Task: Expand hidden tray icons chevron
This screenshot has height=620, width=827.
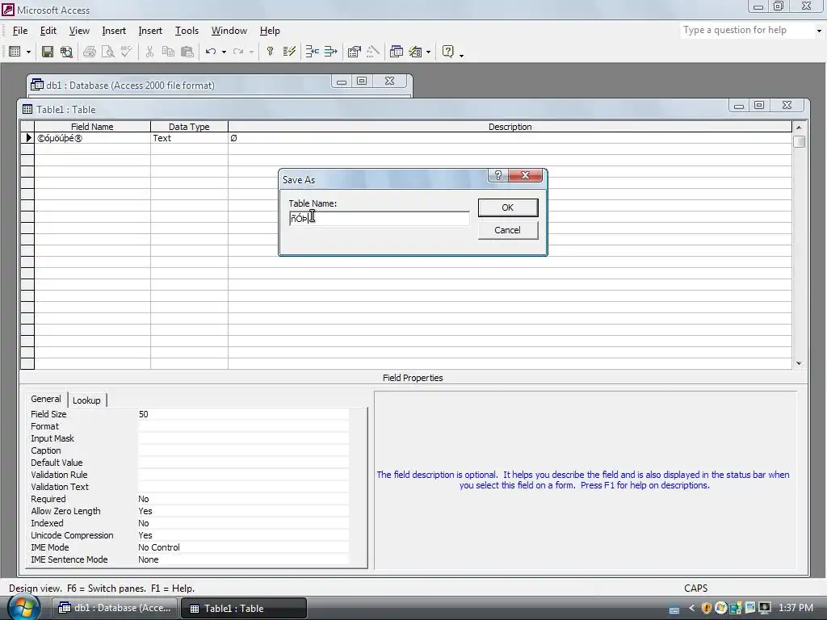Action: coord(691,609)
